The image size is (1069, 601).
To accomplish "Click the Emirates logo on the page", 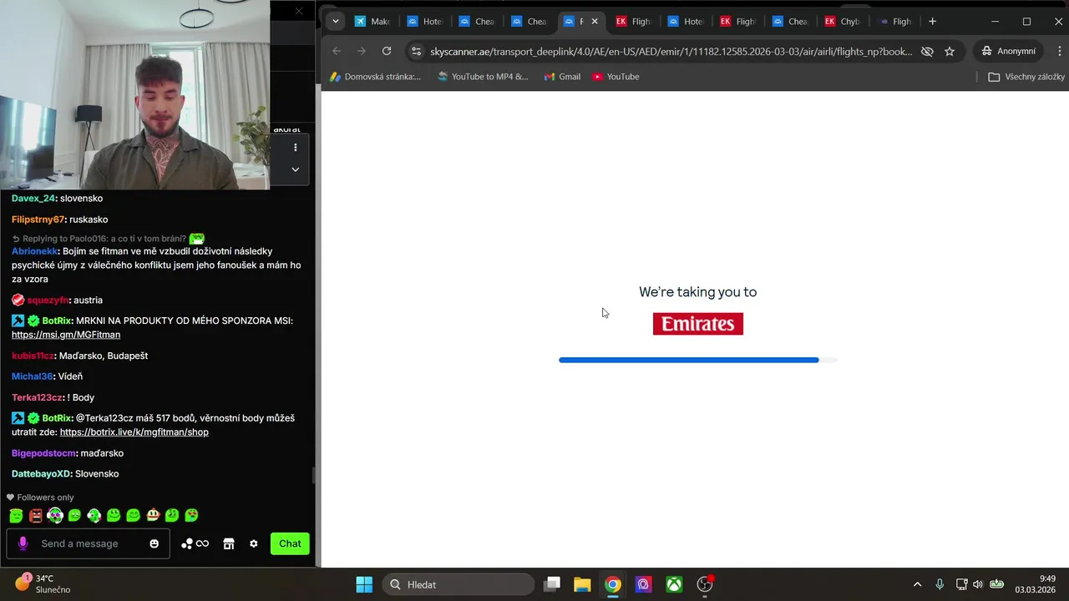I will click(698, 324).
